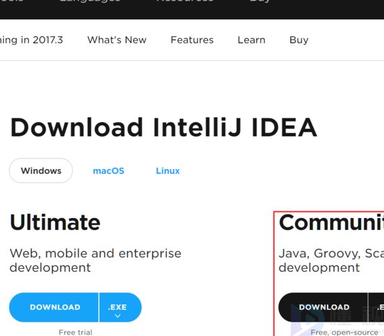Open the Community edition format dropdown

pyautogui.click(x=377, y=307)
